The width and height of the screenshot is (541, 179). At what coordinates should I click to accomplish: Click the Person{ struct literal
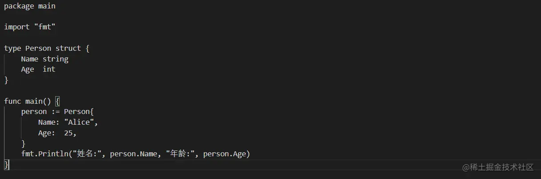pos(77,112)
